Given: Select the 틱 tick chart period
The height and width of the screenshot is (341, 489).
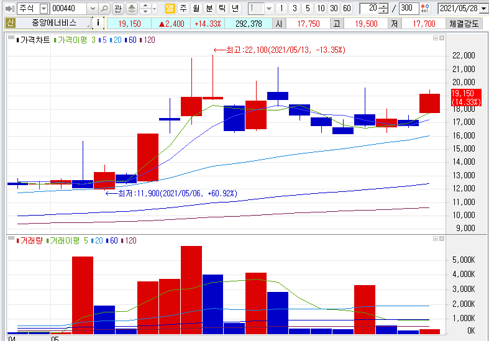Looking at the screenshot, I should click(222, 9).
